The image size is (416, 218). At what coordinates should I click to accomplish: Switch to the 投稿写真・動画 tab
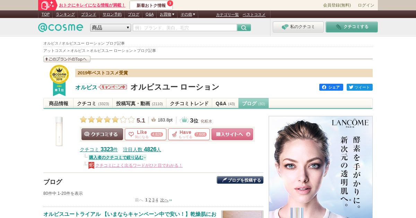139,103
